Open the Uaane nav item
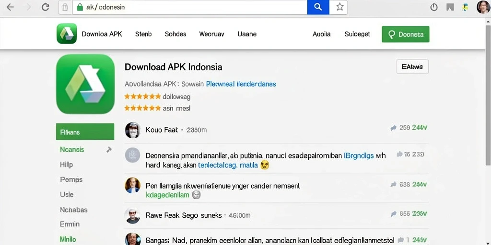The width and height of the screenshot is (491, 245). click(247, 34)
